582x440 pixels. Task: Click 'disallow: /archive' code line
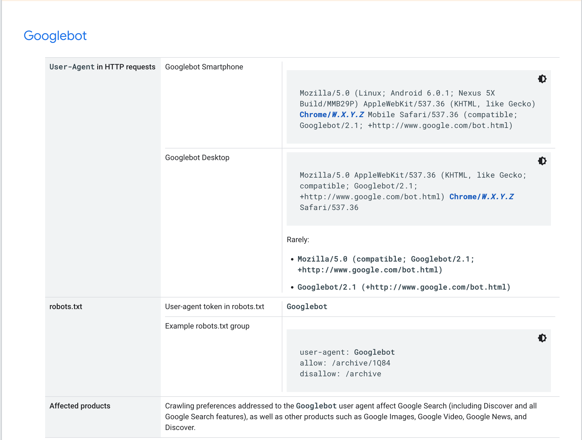pos(340,374)
